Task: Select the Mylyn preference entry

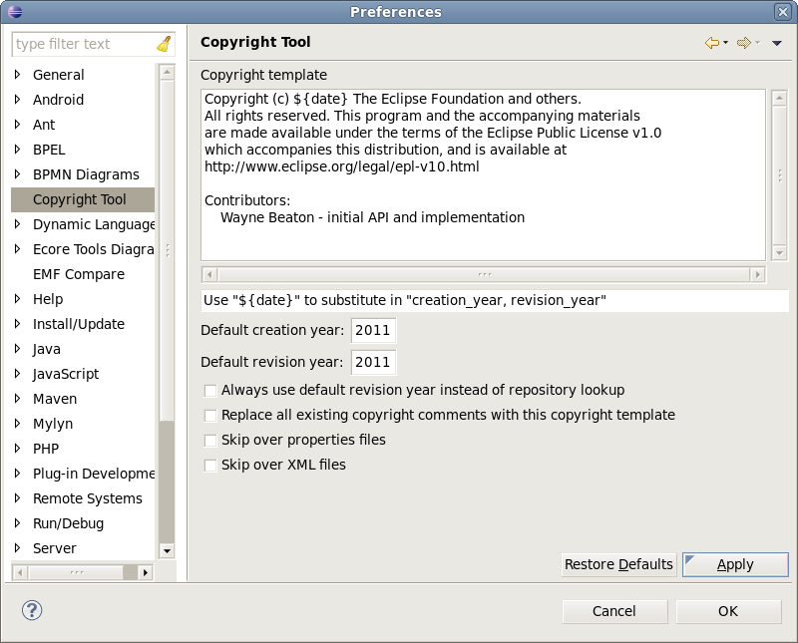Action: click(53, 424)
